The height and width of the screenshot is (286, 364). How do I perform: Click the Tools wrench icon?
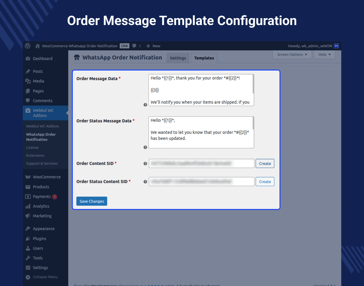click(28, 258)
